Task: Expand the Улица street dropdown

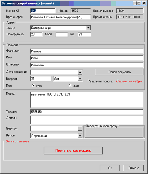Action: pyautogui.click(x=88, y=28)
